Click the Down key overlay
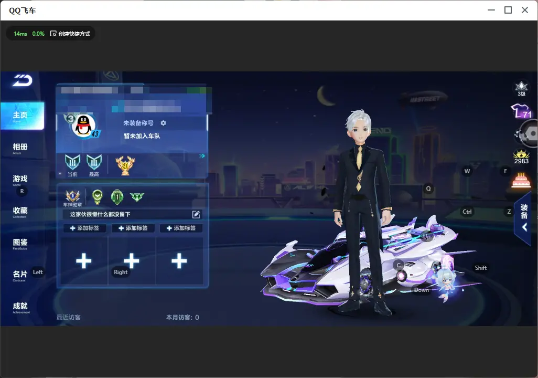Image resolution: width=538 pixels, height=378 pixels. pos(422,290)
